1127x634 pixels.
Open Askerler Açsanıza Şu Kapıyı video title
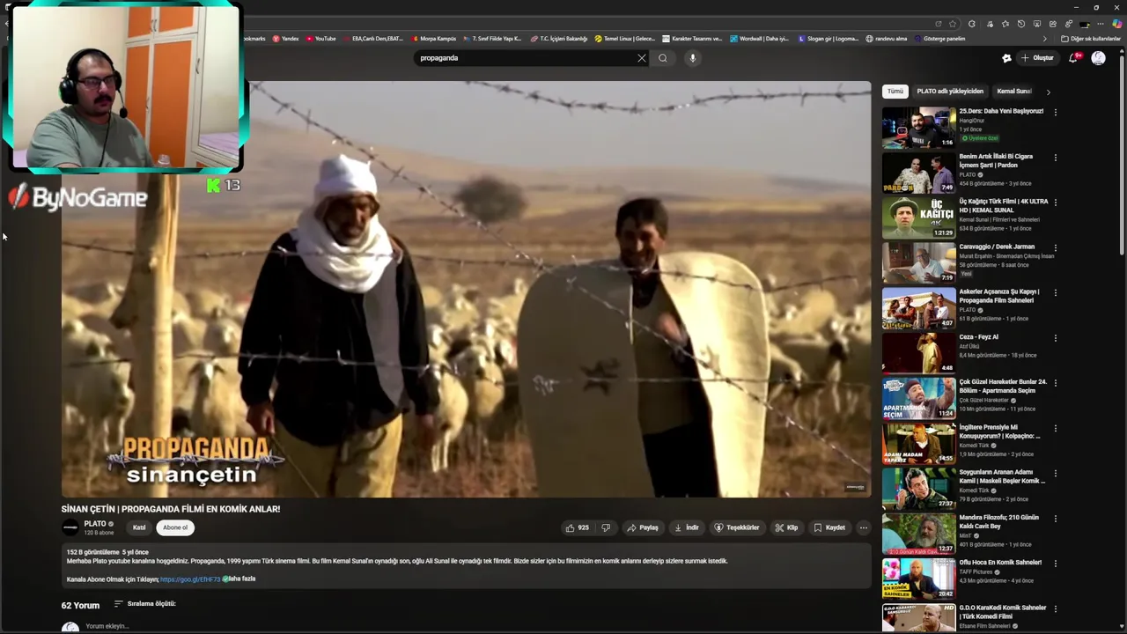pos(999,296)
